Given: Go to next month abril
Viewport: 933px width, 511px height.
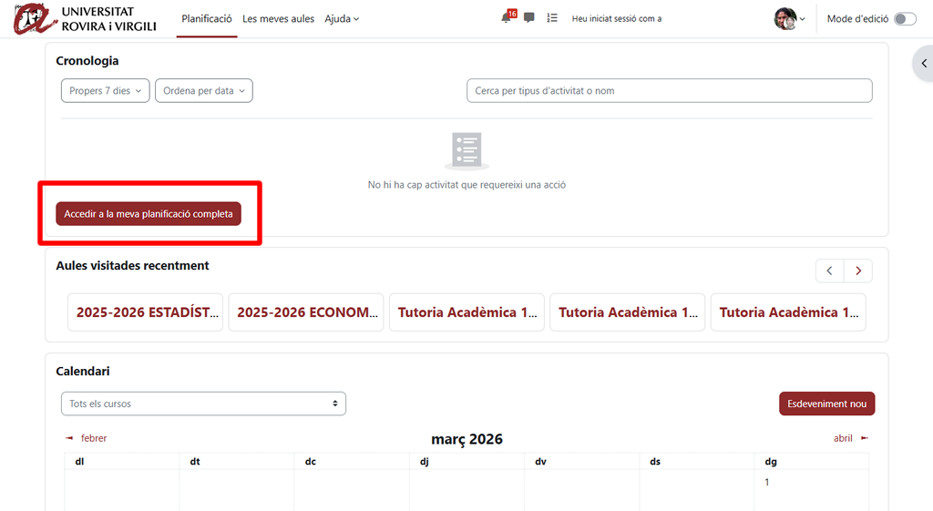Looking at the screenshot, I should pyautogui.click(x=849, y=438).
